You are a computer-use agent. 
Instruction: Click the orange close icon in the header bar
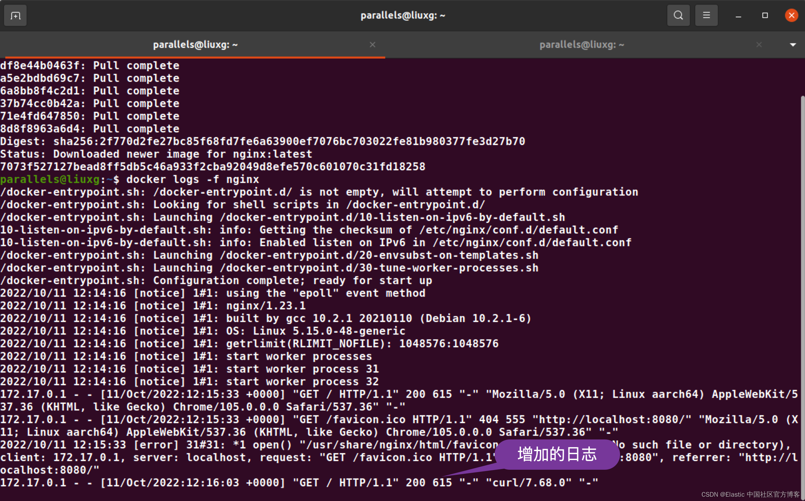[791, 15]
